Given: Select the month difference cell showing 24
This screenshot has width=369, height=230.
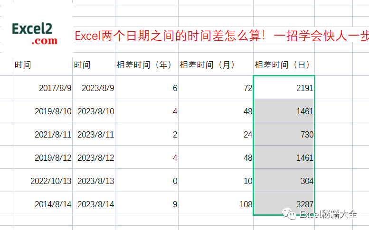Looking at the screenshot, I should [x=216, y=134].
